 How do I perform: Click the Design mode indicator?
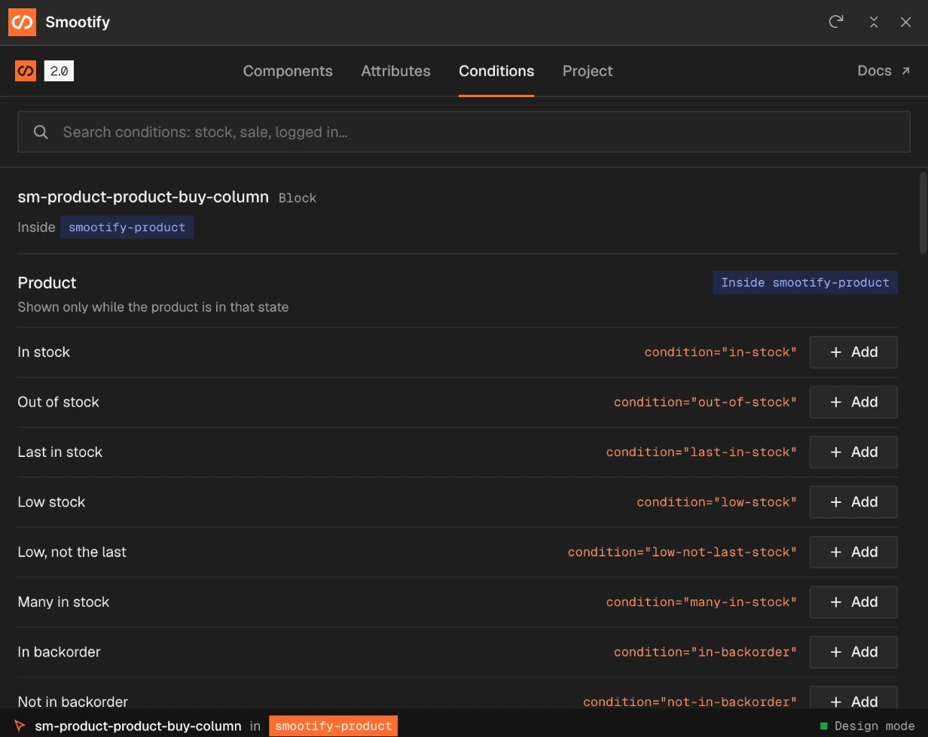click(x=868, y=726)
